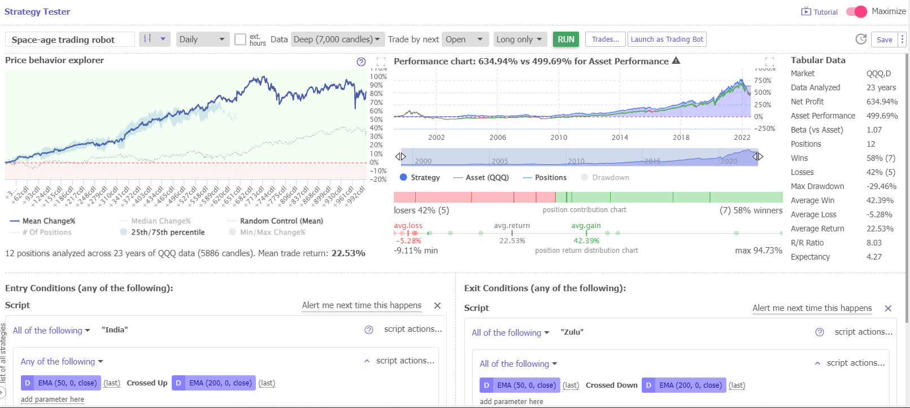
Task: Toggle Random Control (Mean) legend series
Action: pos(275,221)
